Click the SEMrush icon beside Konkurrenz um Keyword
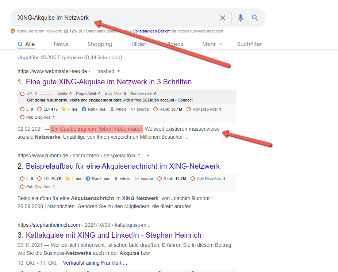Viewport: 338px width, 272px height. click(x=13, y=31)
